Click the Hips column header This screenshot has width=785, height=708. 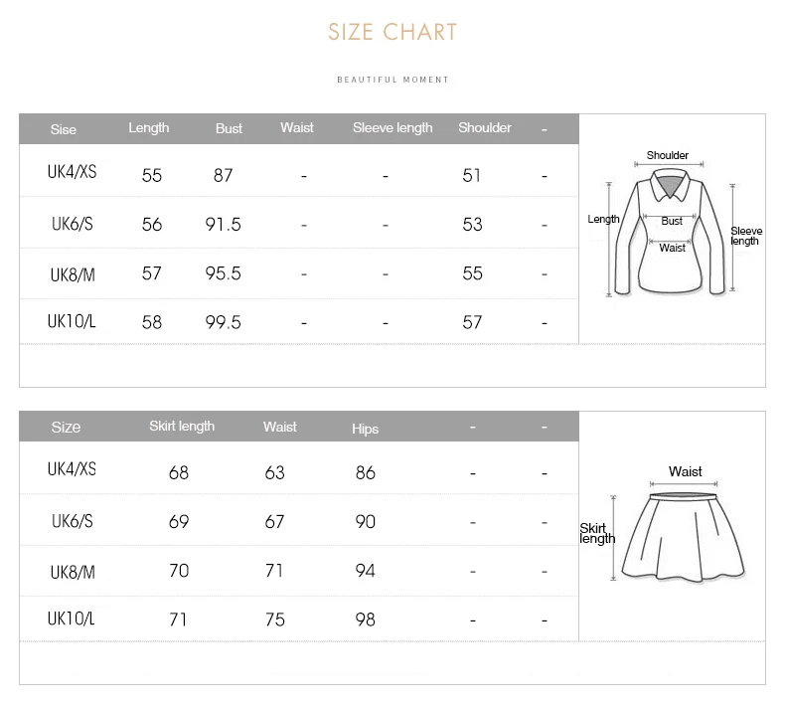coord(366,429)
